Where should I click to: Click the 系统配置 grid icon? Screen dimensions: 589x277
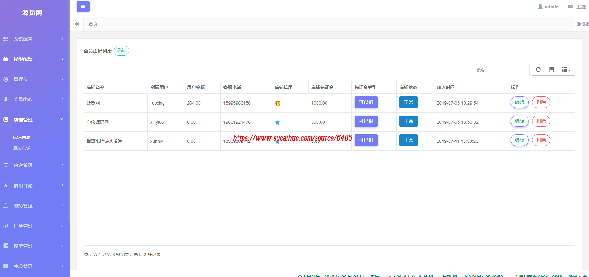[6, 39]
